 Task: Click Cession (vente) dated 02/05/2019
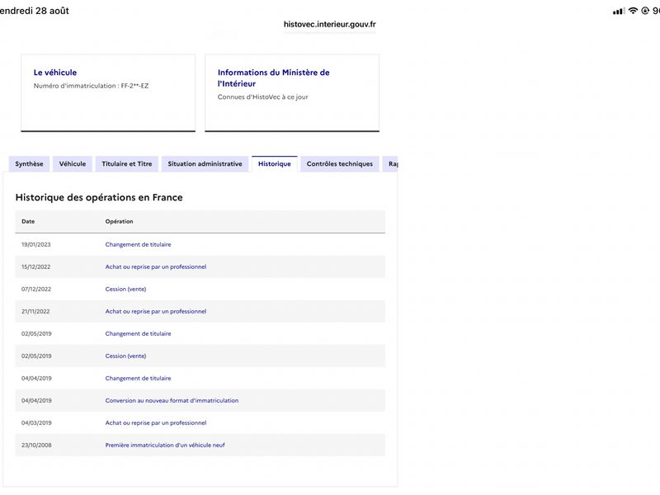126,356
